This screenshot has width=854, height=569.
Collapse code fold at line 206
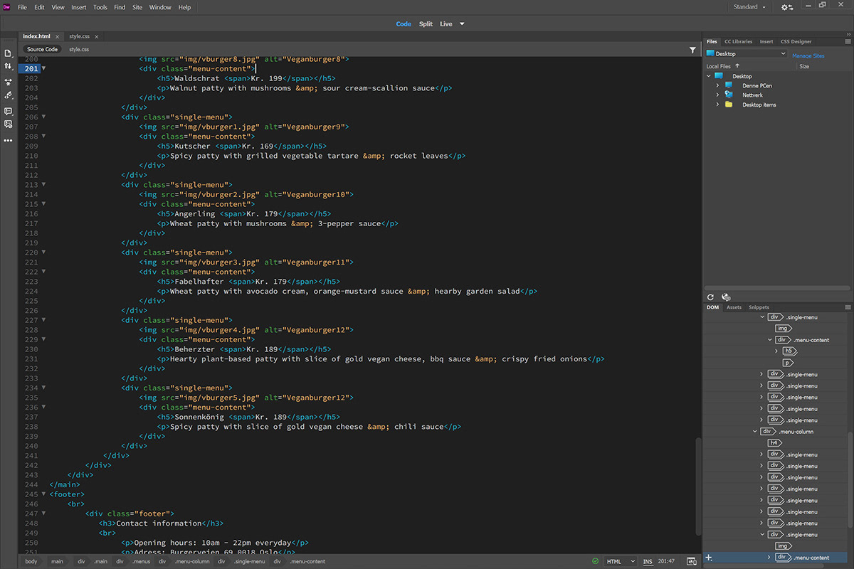pos(43,117)
